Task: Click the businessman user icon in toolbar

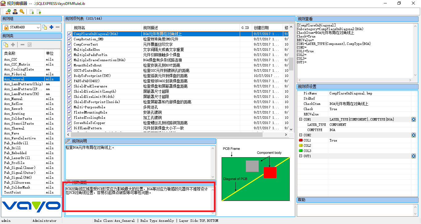Action: coord(15,12)
